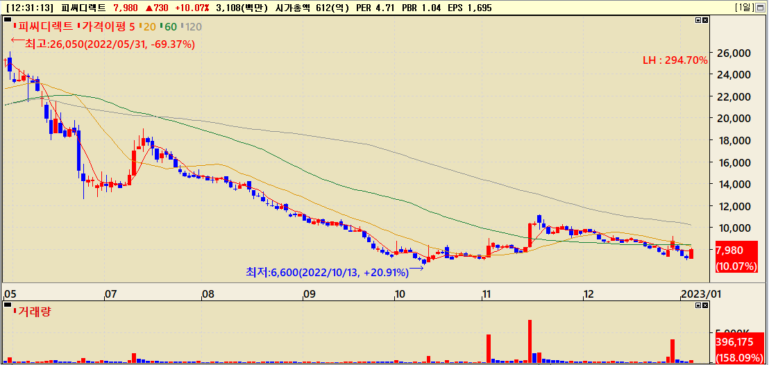Select the 가격이평 5 moving average legend
Viewport: 769px width, 365px height.
106,26
